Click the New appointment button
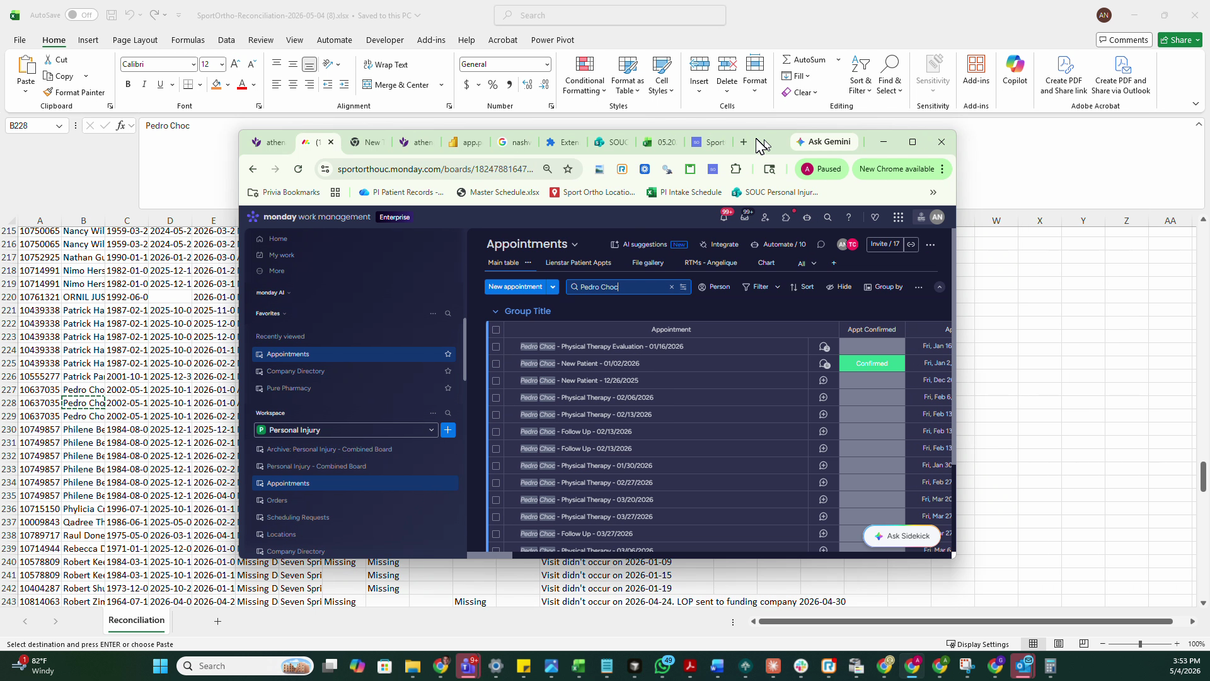The height and width of the screenshot is (681, 1210). [516, 287]
